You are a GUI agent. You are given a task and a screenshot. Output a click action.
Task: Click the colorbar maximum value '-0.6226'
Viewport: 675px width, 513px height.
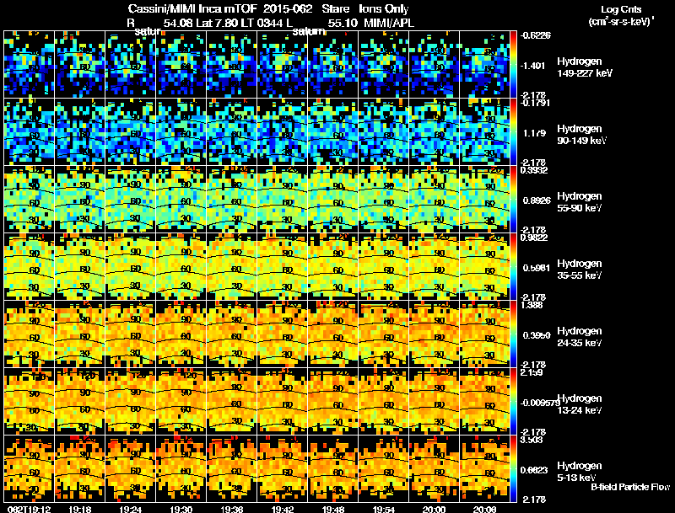[x=536, y=35]
